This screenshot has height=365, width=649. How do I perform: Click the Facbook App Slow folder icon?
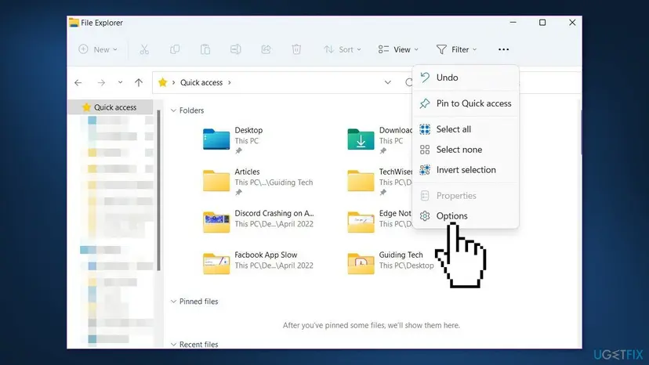tap(216, 264)
